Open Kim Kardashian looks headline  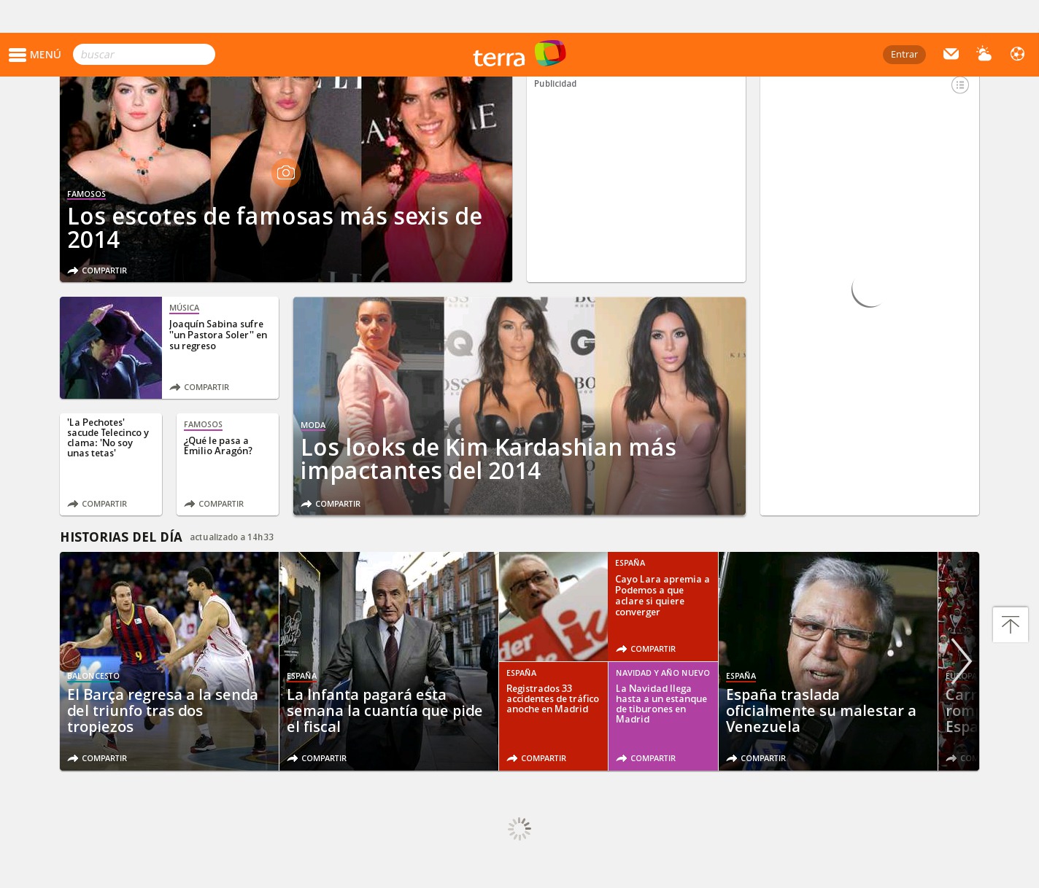[488, 459]
